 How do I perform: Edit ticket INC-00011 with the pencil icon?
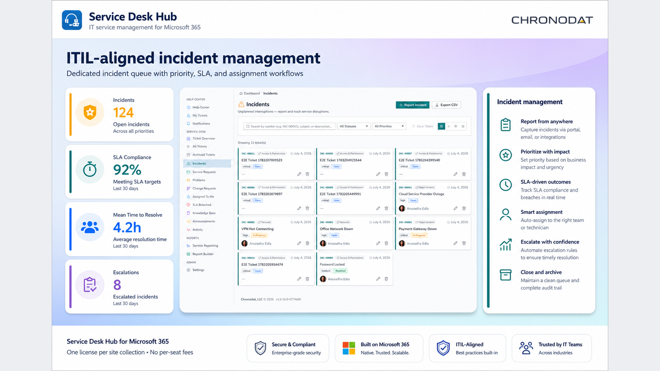click(299, 174)
